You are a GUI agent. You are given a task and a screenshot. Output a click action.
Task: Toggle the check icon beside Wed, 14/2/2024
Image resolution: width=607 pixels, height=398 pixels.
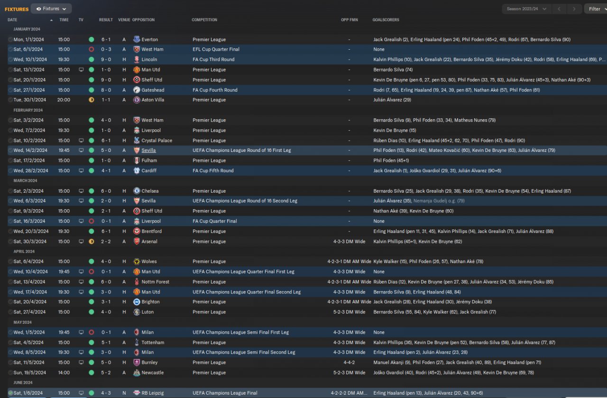10,150
